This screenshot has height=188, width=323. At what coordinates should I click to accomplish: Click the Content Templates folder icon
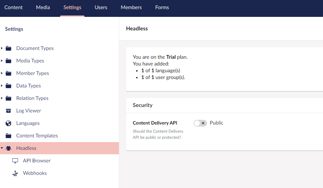tap(8, 136)
